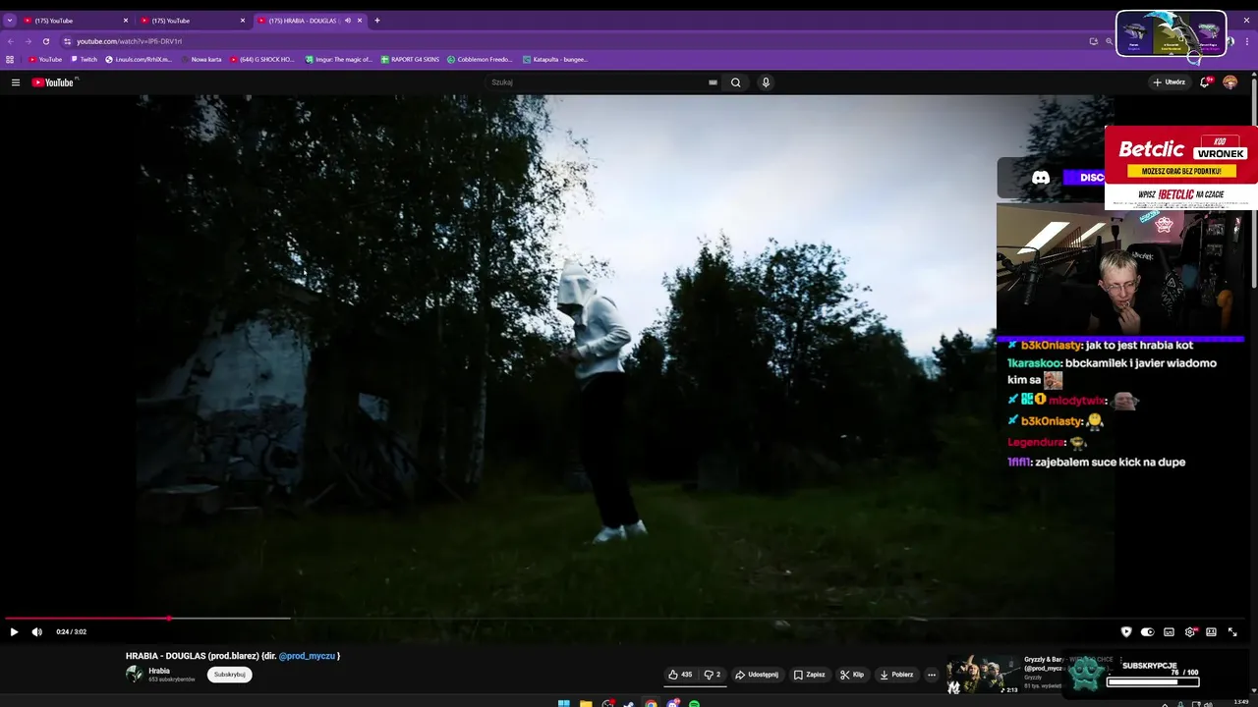Screen dimensions: 1258x707
Task: Close the HRABIA - DOUGLAS tab
Action: point(360,20)
